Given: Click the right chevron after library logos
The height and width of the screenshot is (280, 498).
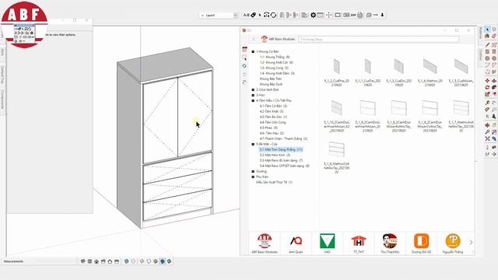Looking at the screenshot, I should [x=471, y=242].
